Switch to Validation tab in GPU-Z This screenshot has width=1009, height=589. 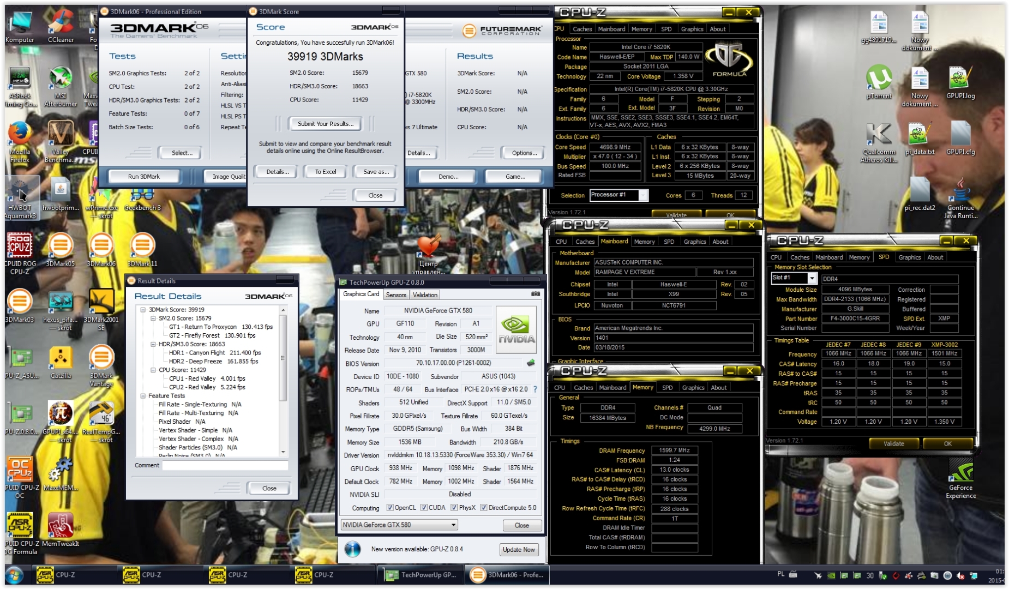[425, 295]
